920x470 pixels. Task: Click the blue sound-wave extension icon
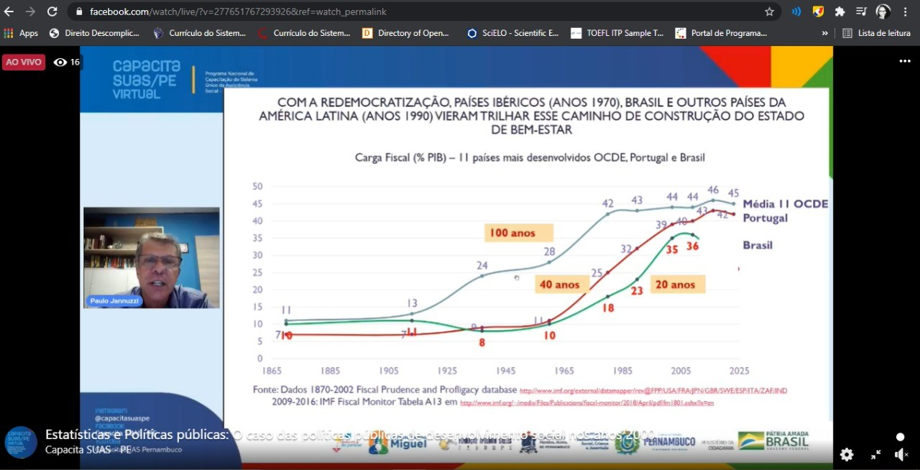click(796, 11)
